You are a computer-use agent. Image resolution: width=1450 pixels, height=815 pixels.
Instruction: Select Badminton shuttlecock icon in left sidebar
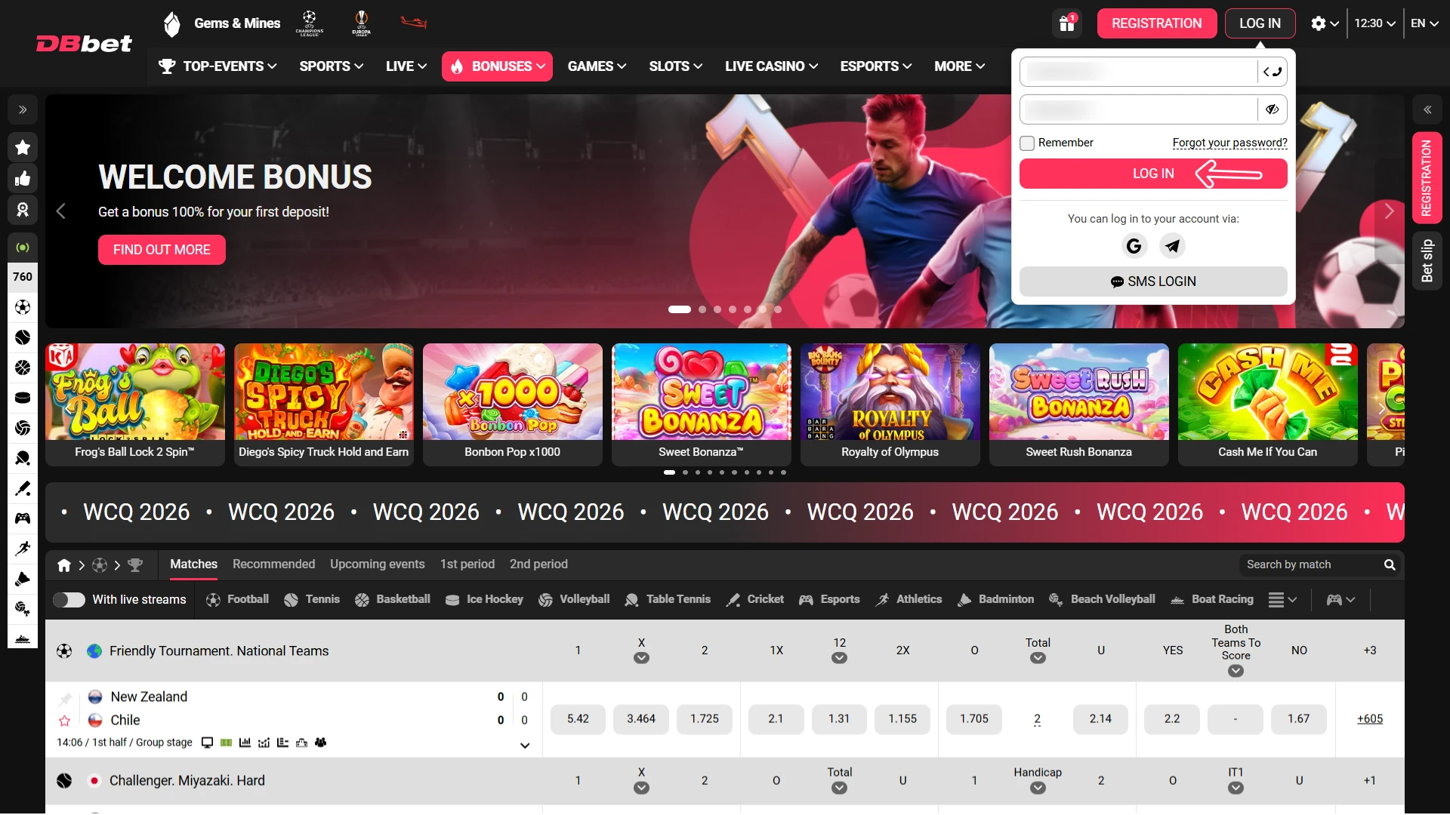23,579
